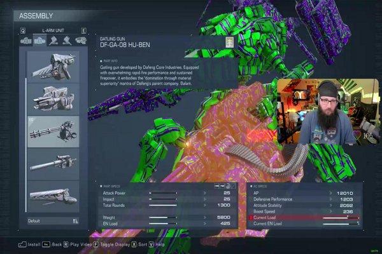Viewport: 382px width, 254px height.
Task: Select the highlighted gatling gun thumbnail
Action: coord(53,131)
